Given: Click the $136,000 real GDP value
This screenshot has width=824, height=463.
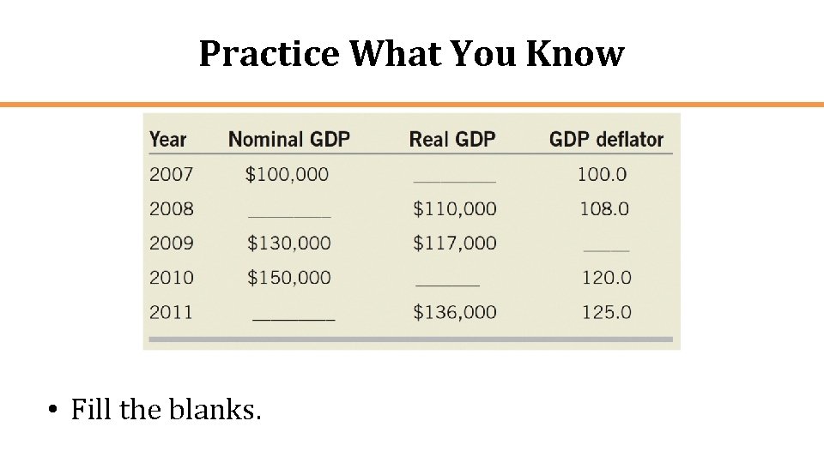Looking at the screenshot, I should (x=455, y=312).
